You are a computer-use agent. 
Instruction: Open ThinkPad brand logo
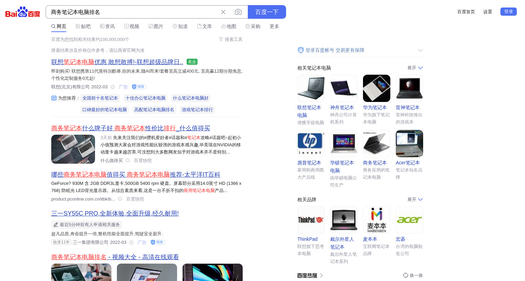311,220
